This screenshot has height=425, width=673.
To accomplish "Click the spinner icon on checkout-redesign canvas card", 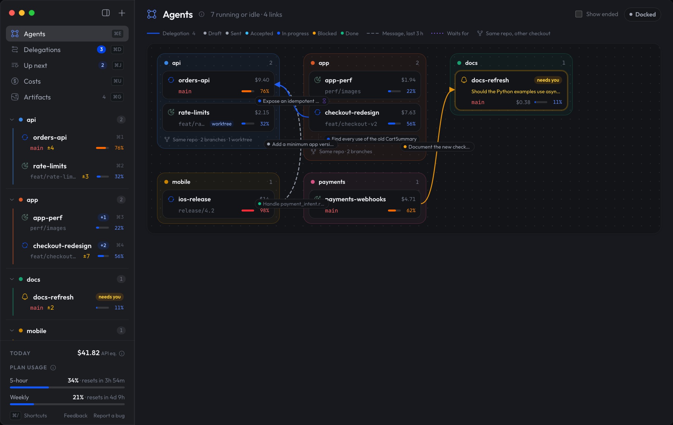I will click(317, 112).
